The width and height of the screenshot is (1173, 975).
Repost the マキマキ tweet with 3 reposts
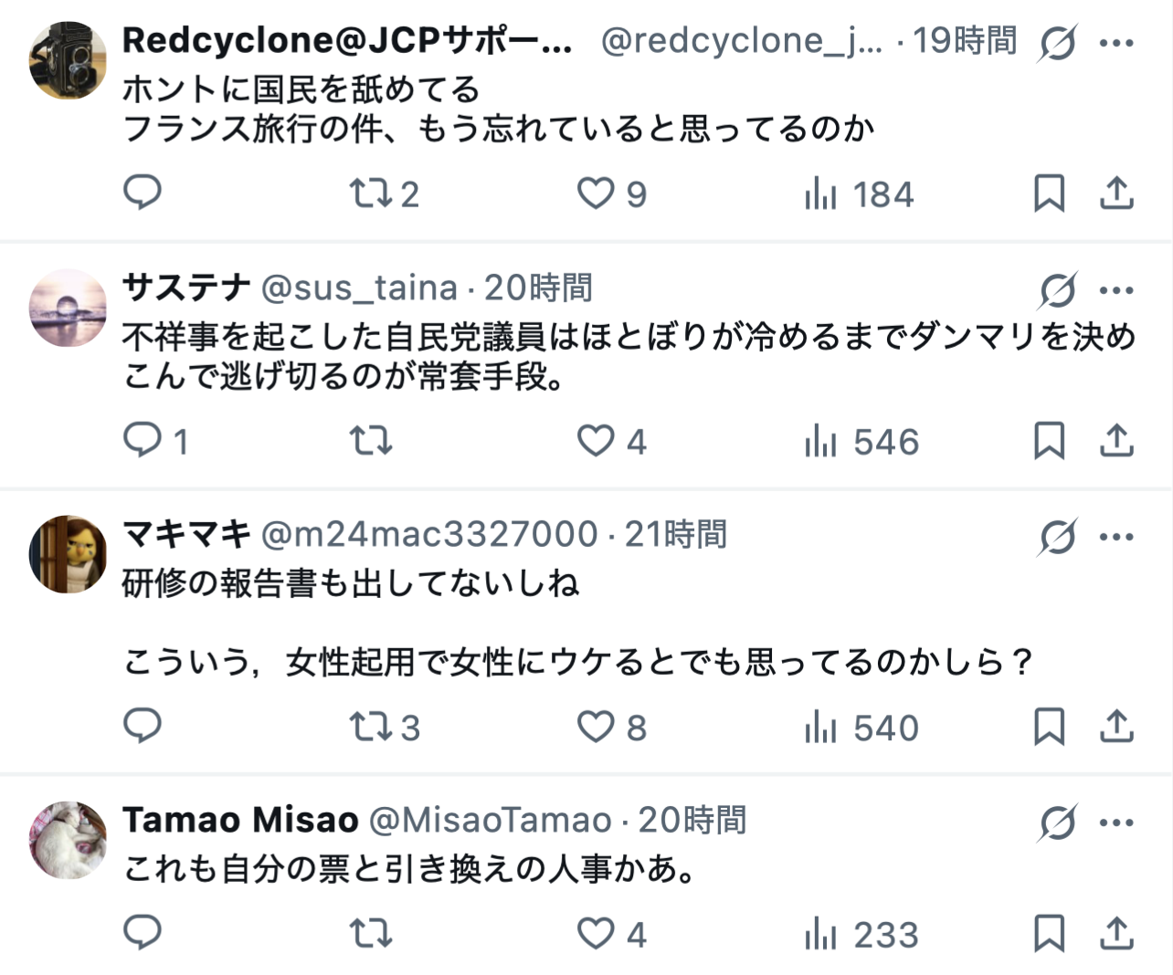tap(370, 727)
